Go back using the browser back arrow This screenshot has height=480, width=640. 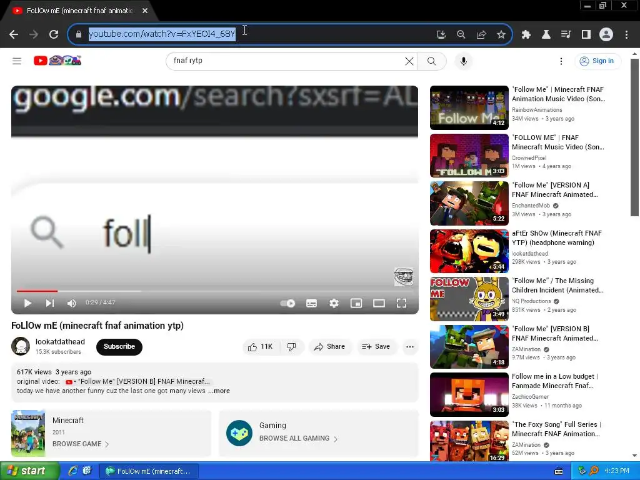tap(14, 34)
